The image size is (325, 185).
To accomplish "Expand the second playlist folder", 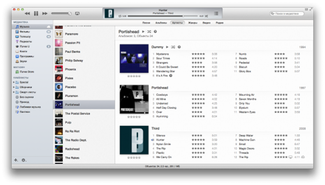I will coord(14,87).
